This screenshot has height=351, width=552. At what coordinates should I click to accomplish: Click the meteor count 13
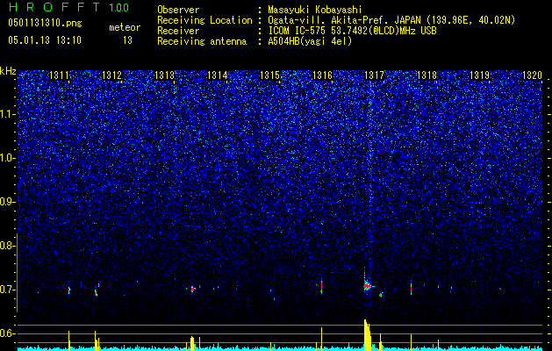tap(127, 40)
